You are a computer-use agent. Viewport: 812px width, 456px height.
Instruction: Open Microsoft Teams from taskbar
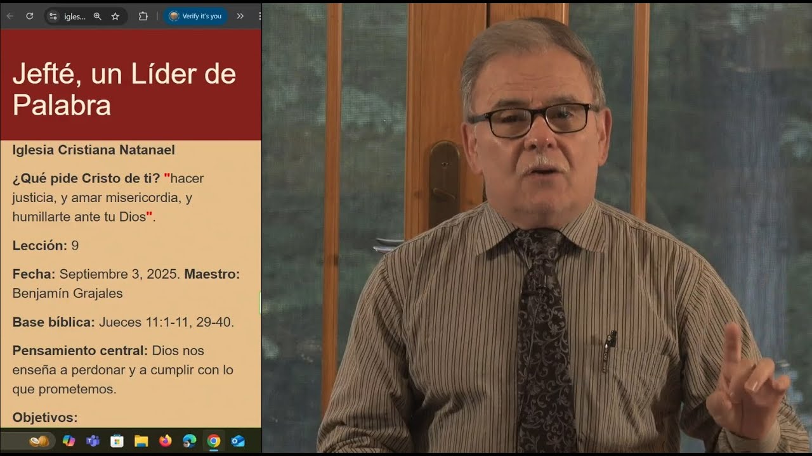point(93,441)
